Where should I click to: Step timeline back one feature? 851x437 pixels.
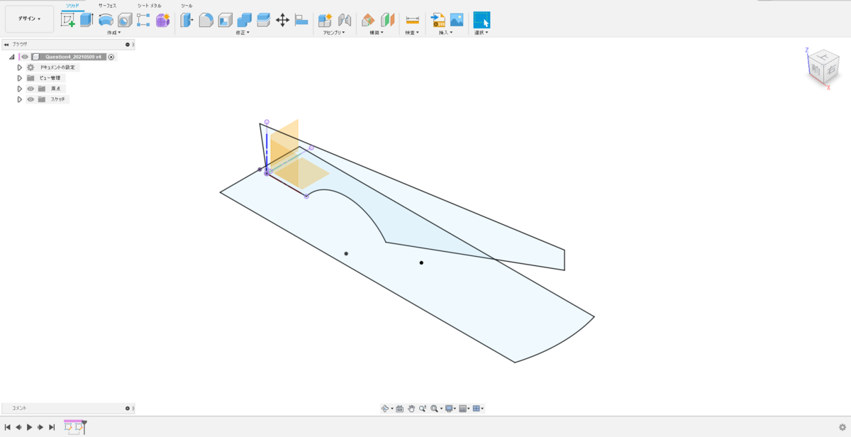18,427
